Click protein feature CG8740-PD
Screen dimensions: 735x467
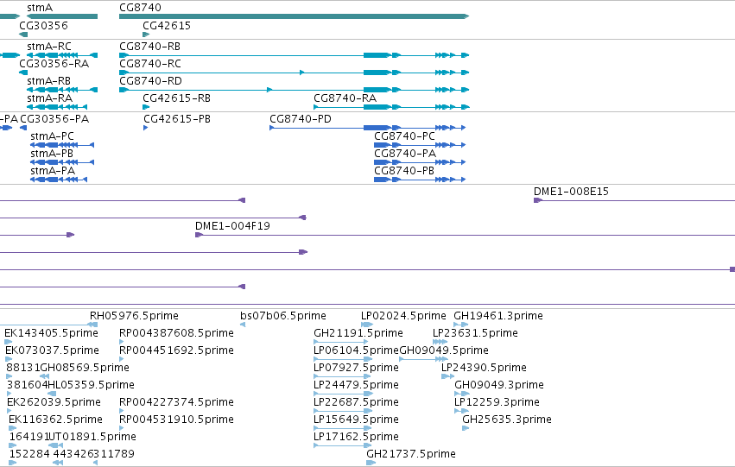click(x=368, y=128)
